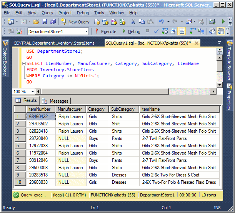Open the File menu
Viewport: 235px width, 213px height.
point(7,13)
